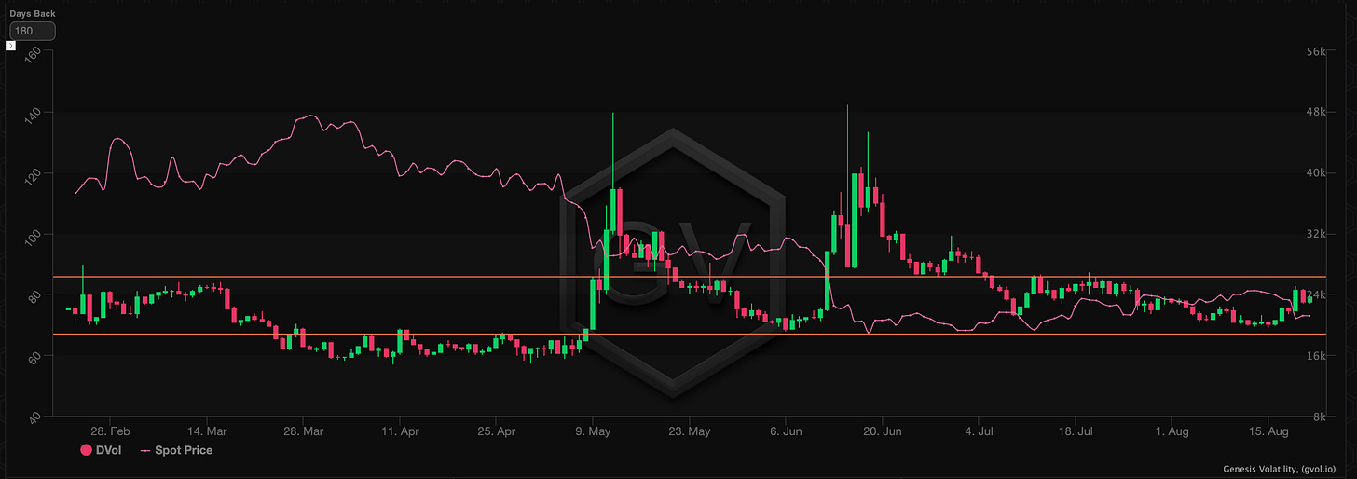The image size is (1357, 479).
Task: Click the '16k' price axis label
Action: [x=1316, y=356]
